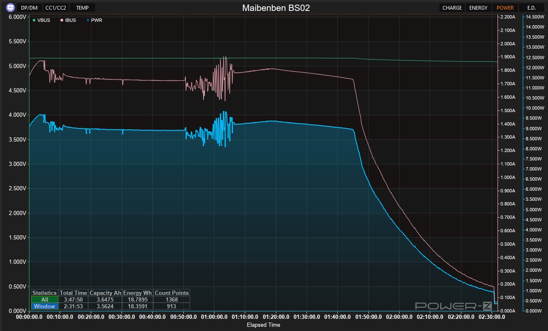Image resolution: width=548 pixels, height=331 pixels.
Task: Switch to the CHARGE view
Action: point(452,8)
